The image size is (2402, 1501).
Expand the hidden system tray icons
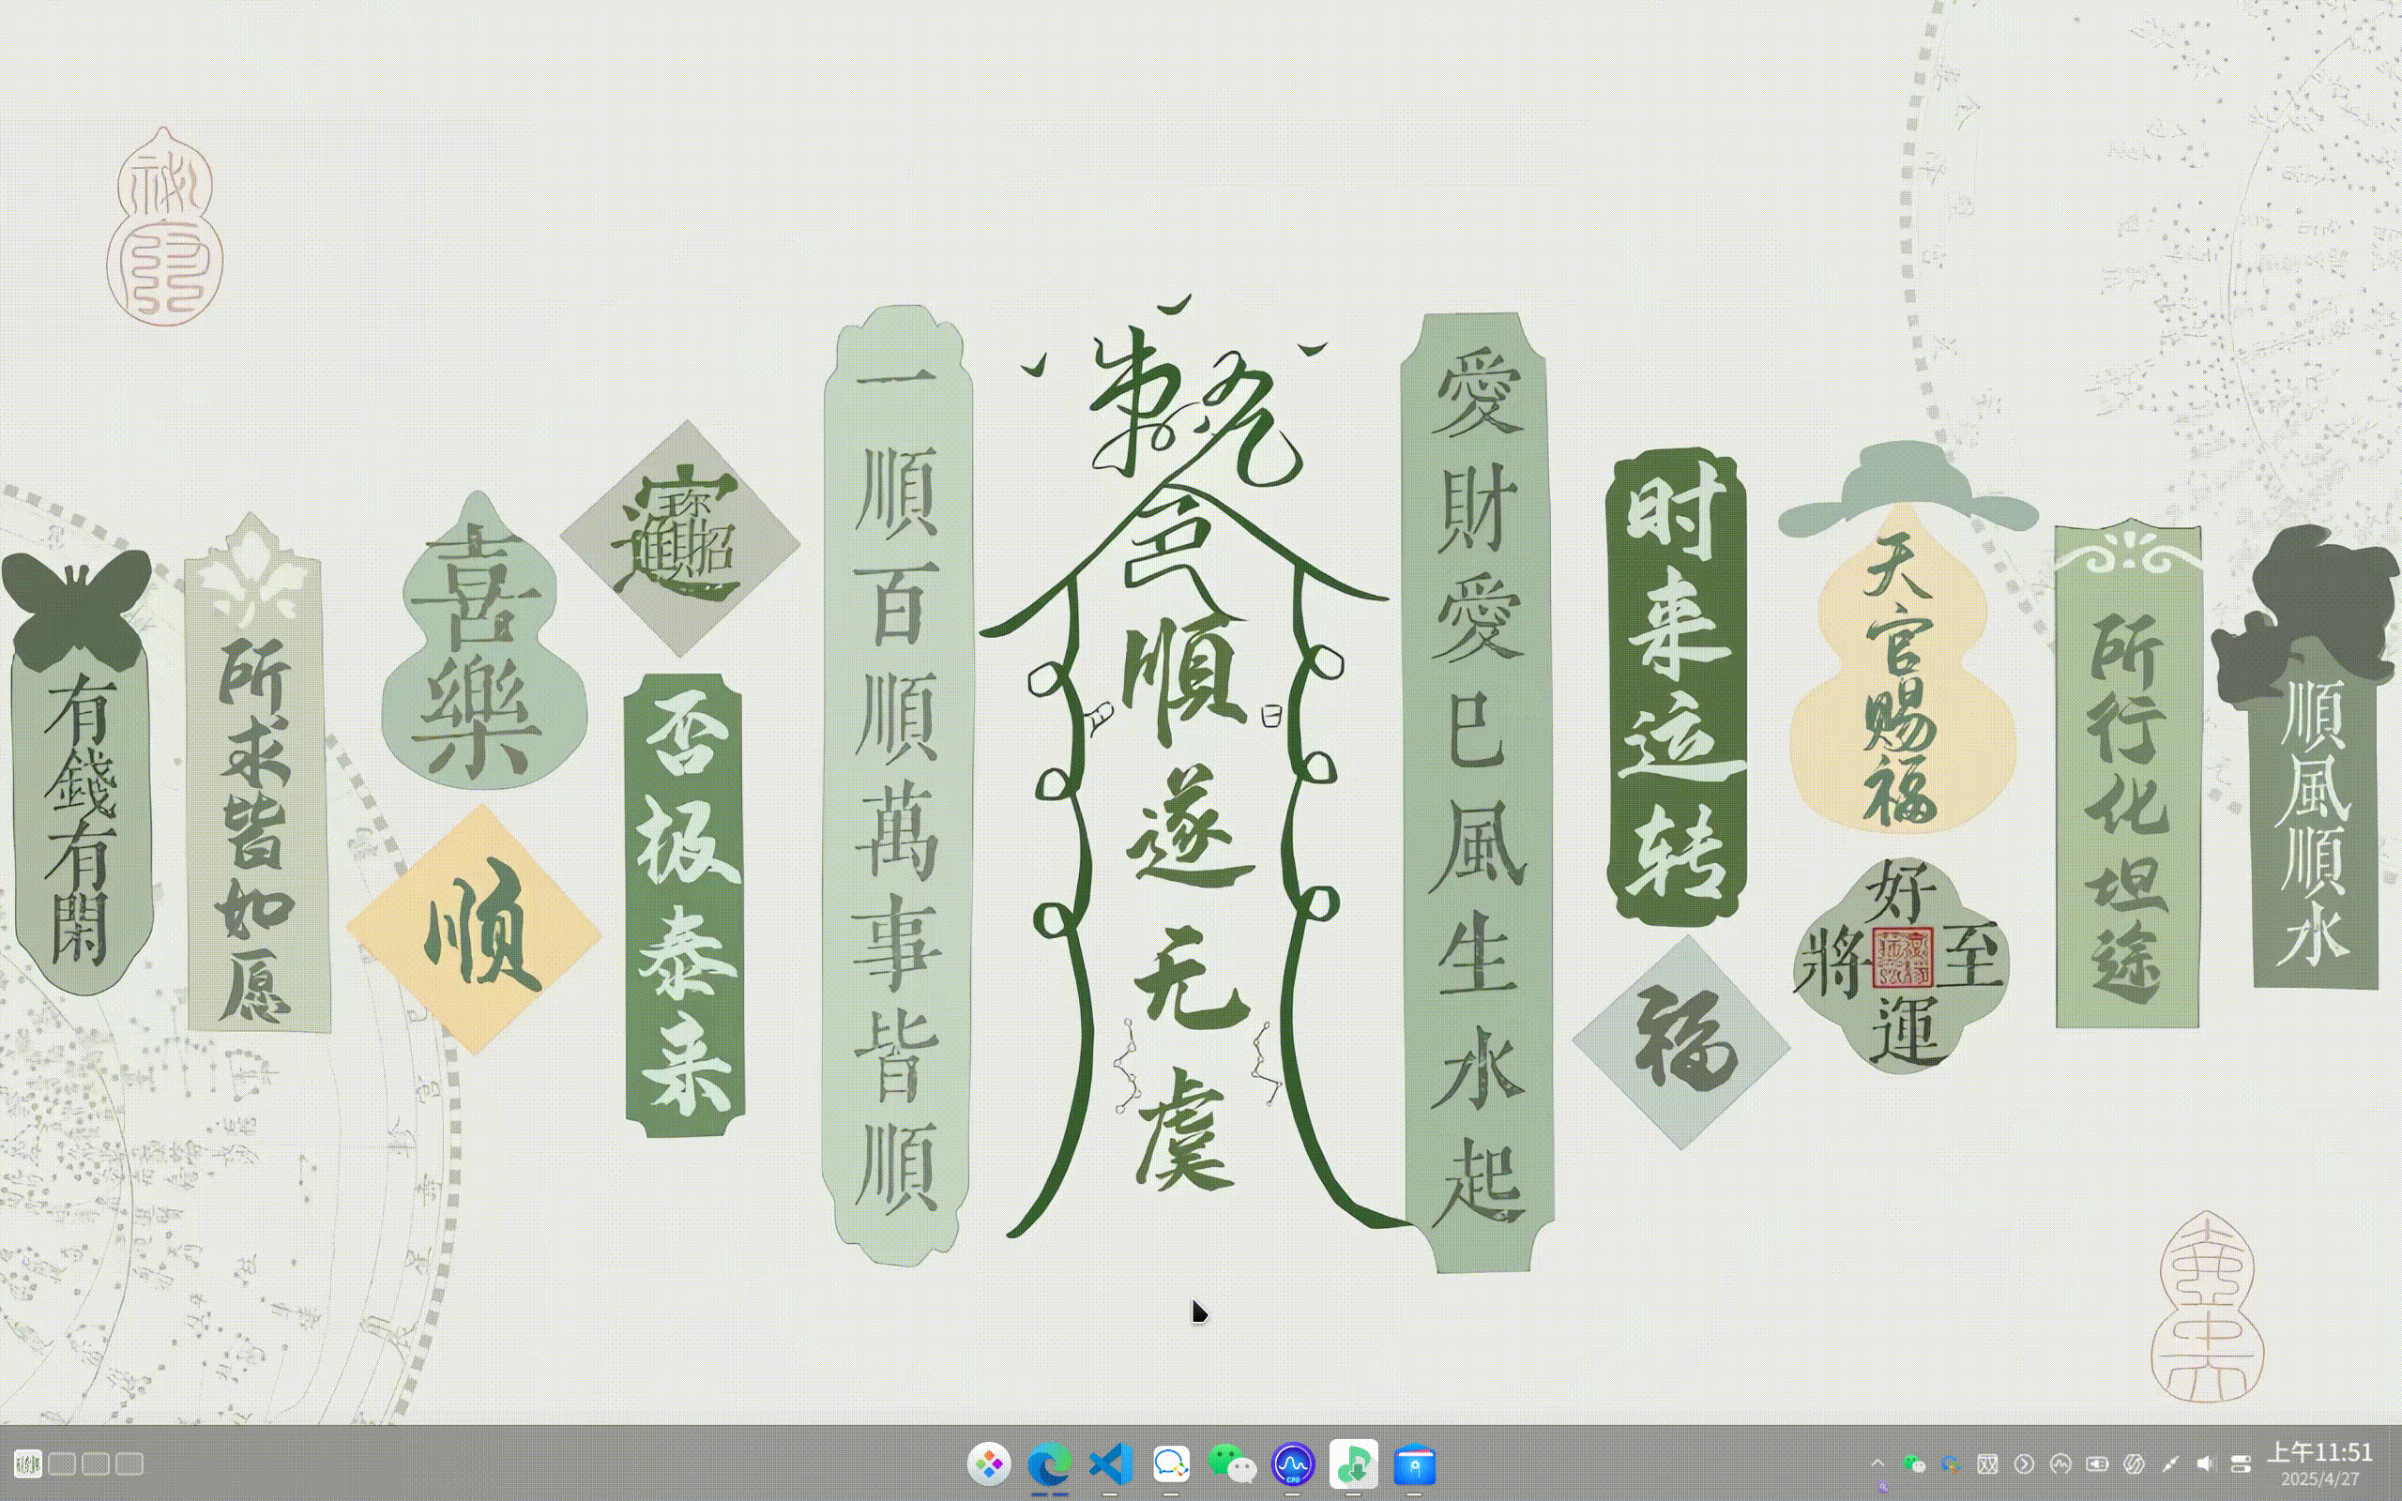1877,1463
